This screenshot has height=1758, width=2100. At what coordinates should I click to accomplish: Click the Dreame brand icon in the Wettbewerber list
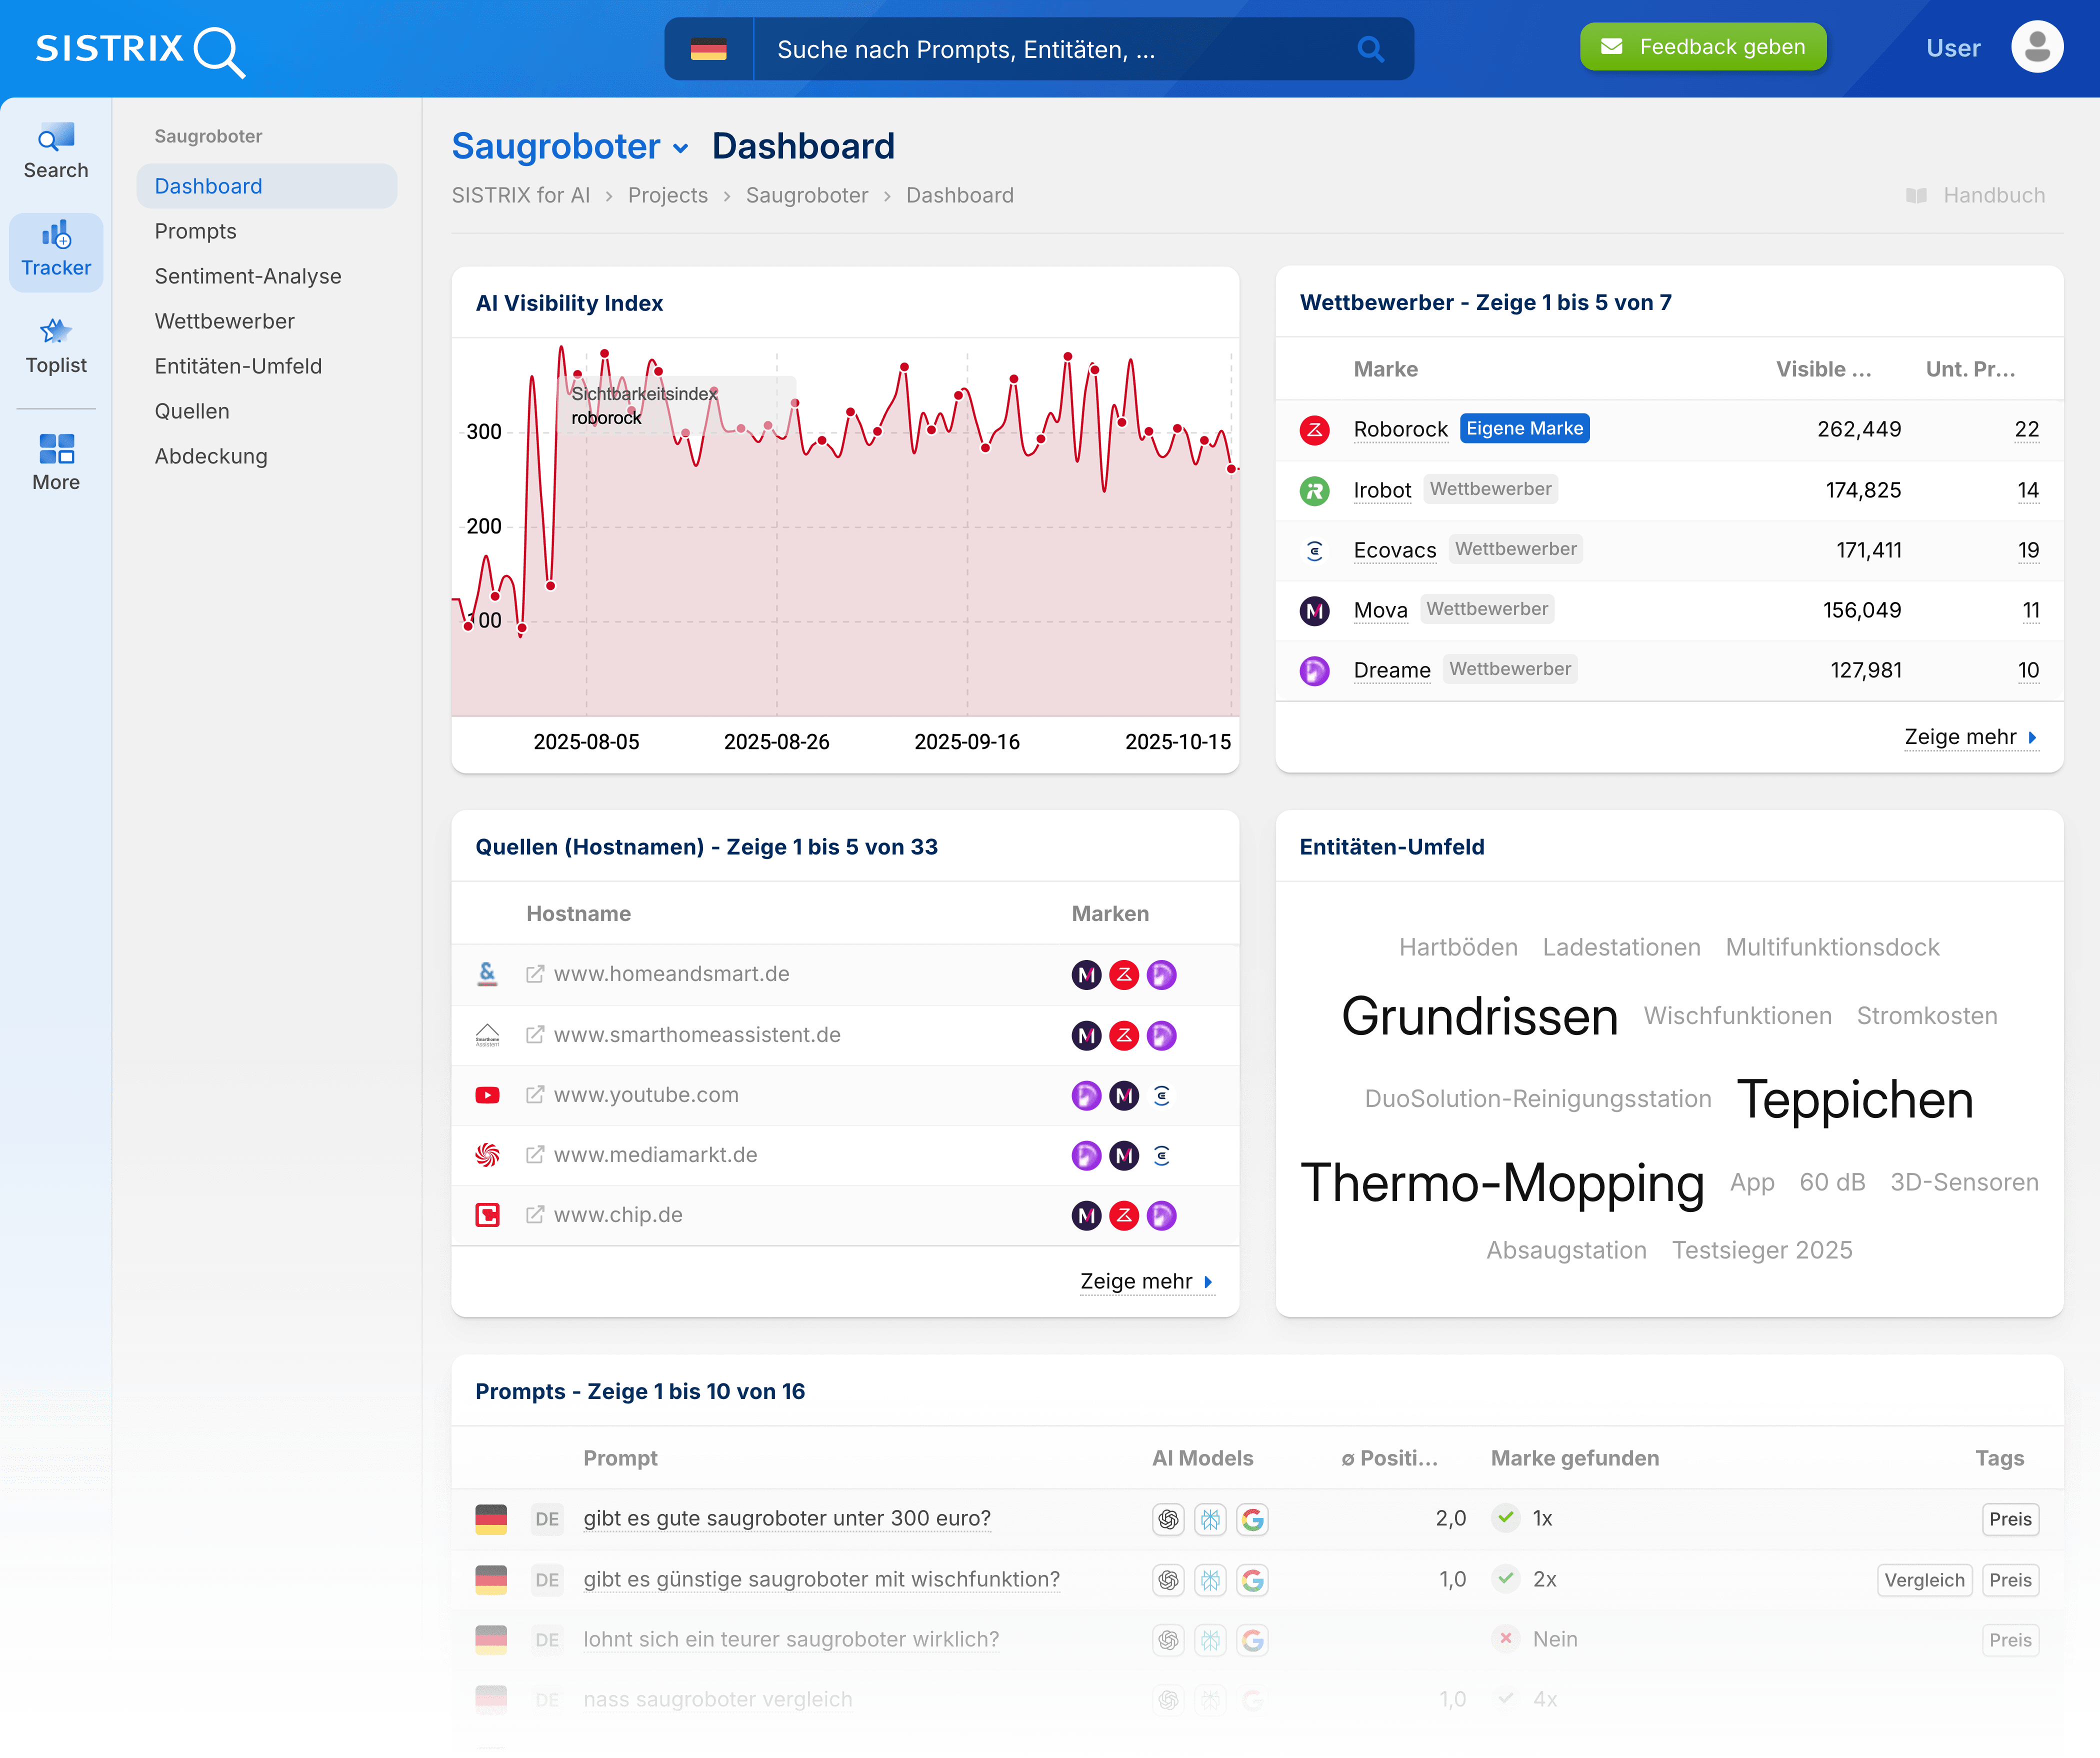click(x=1314, y=670)
